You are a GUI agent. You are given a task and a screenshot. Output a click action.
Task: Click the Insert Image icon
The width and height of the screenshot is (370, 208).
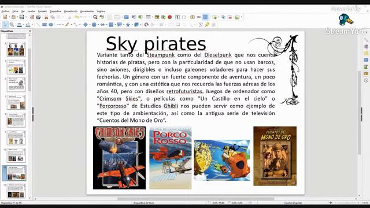[157, 17]
